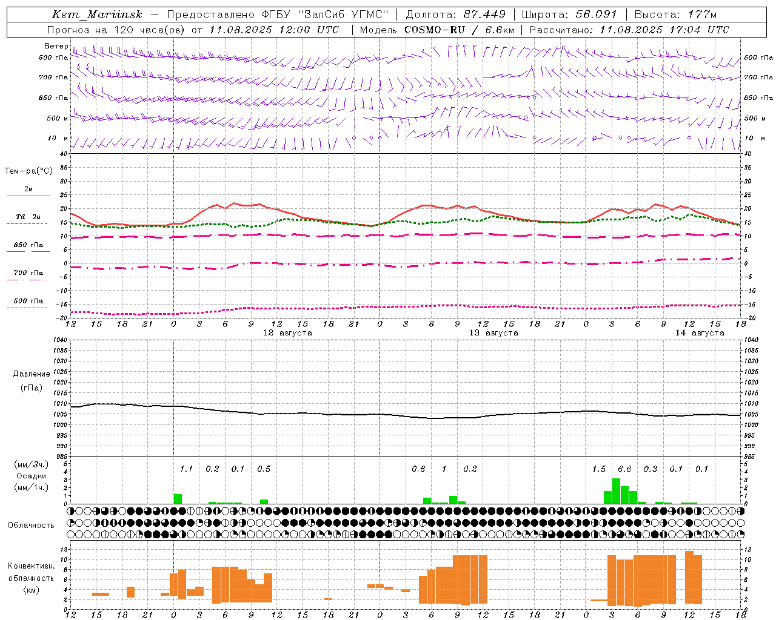Click the 'Облачность' cloudiness label
Screen dimensions: 776x620
pos(31,526)
